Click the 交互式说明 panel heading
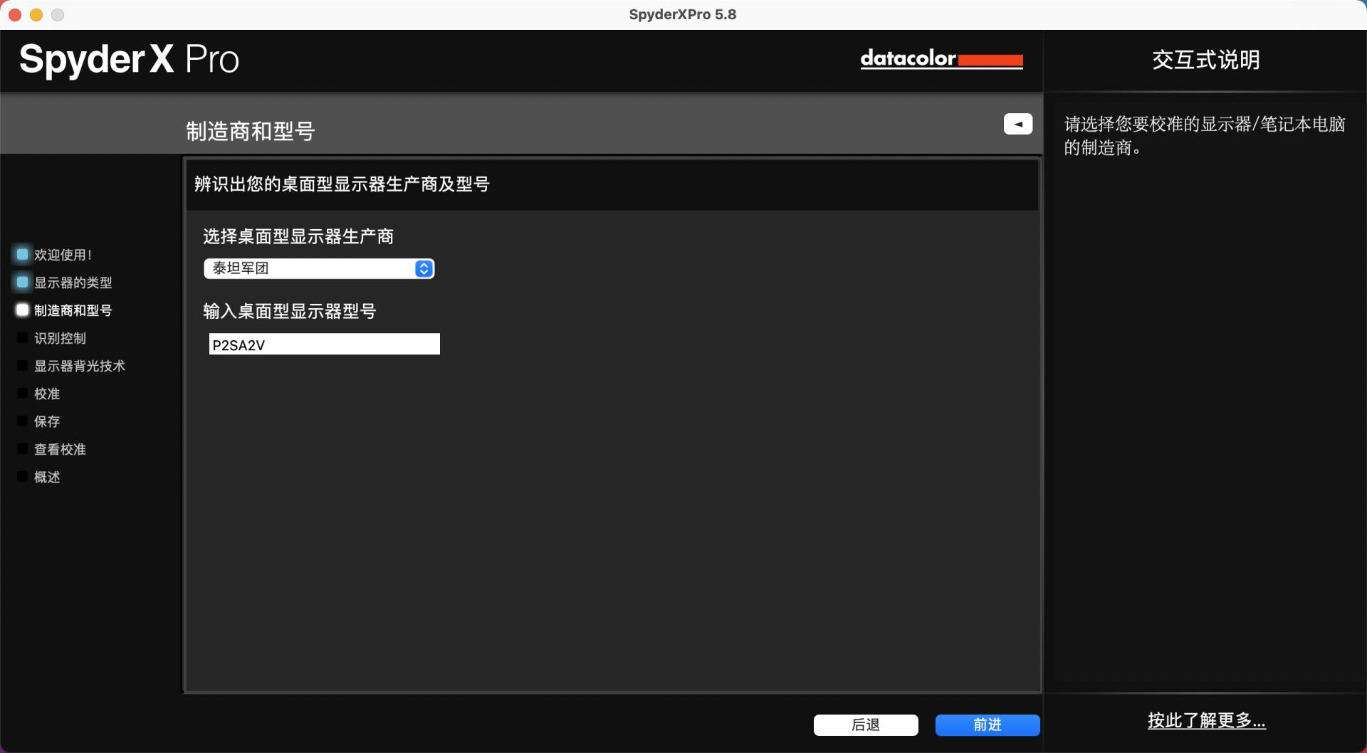The width and height of the screenshot is (1367, 753). pyautogui.click(x=1206, y=60)
